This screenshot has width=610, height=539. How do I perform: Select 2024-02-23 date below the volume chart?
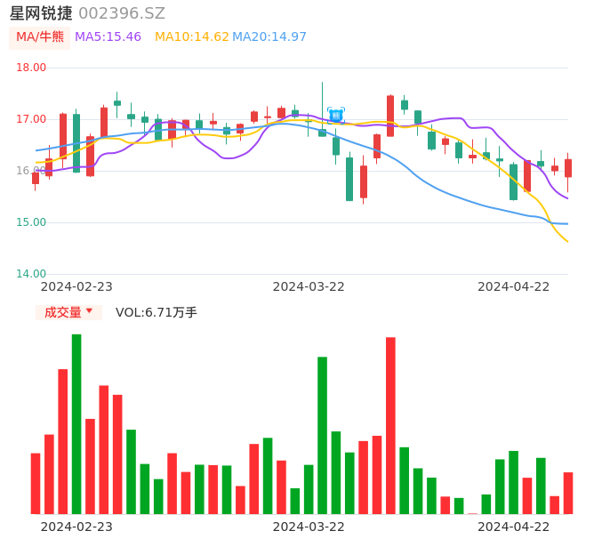coord(76,527)
